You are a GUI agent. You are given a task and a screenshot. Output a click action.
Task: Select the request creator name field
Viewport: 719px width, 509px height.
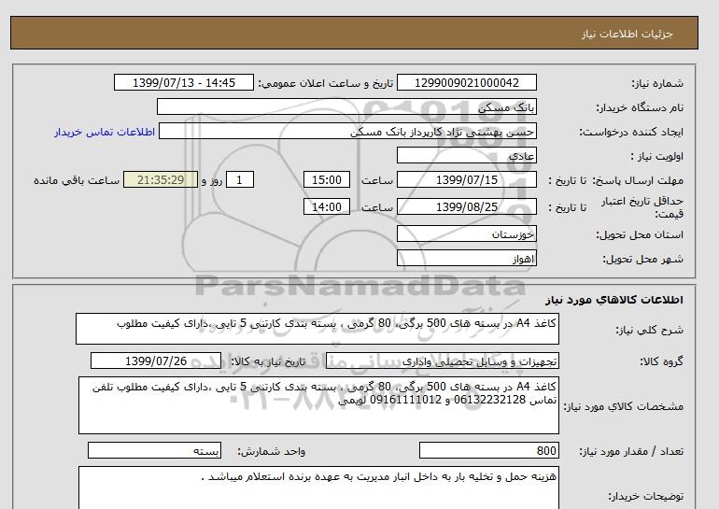(359, 132)
